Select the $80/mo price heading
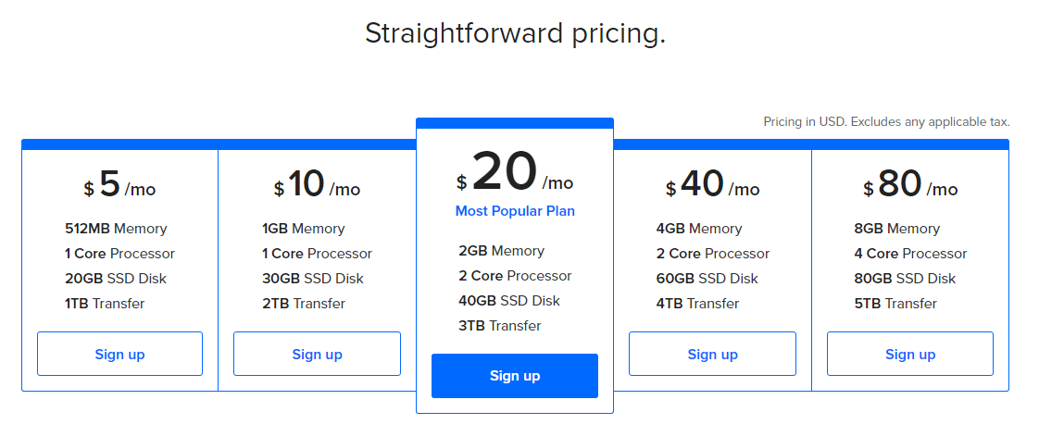 click(x=909, y=185)
